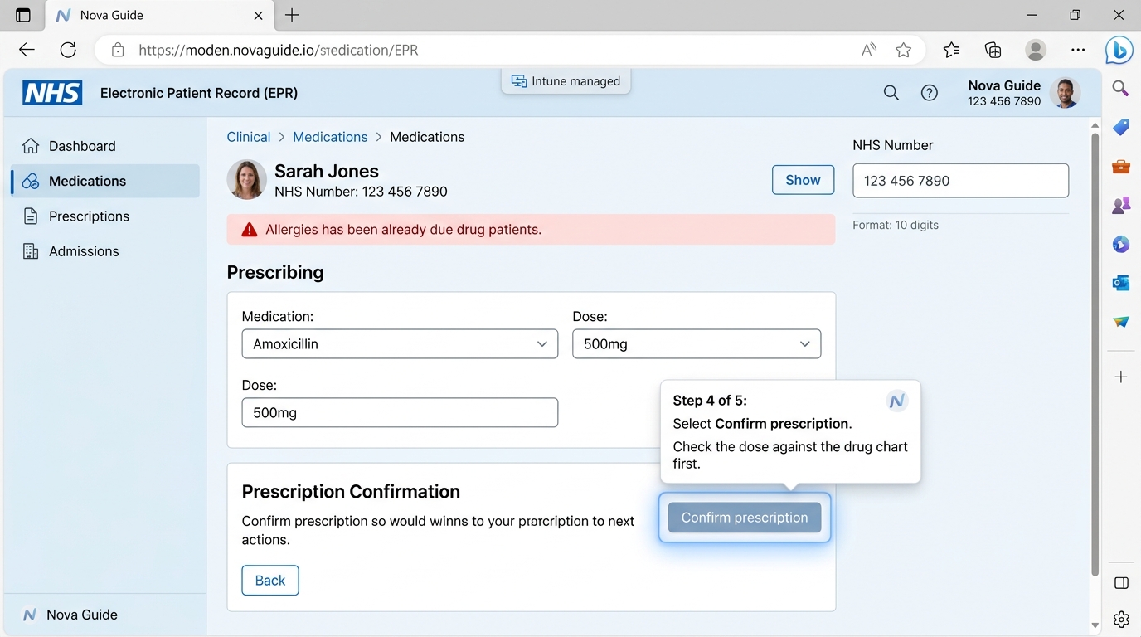
Task: Click the Read aloud icon in the address bar
Action: coord(868,50)
